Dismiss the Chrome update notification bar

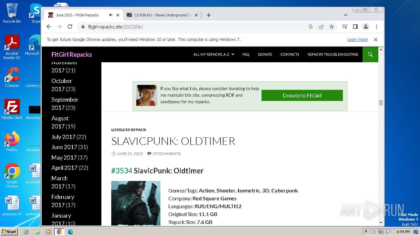click(x=376, y=40)
